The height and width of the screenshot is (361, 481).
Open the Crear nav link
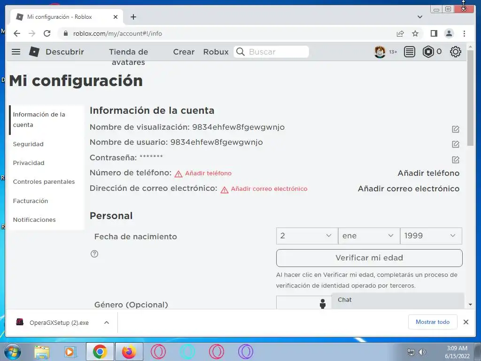(x=184, y=52)
